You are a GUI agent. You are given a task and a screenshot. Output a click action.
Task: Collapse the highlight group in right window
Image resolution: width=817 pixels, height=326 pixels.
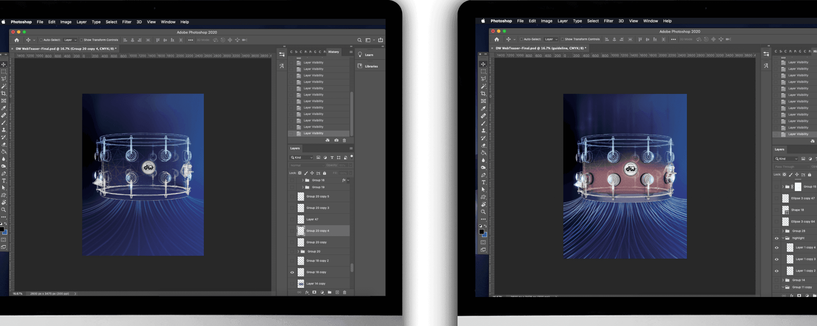[783, 238]
